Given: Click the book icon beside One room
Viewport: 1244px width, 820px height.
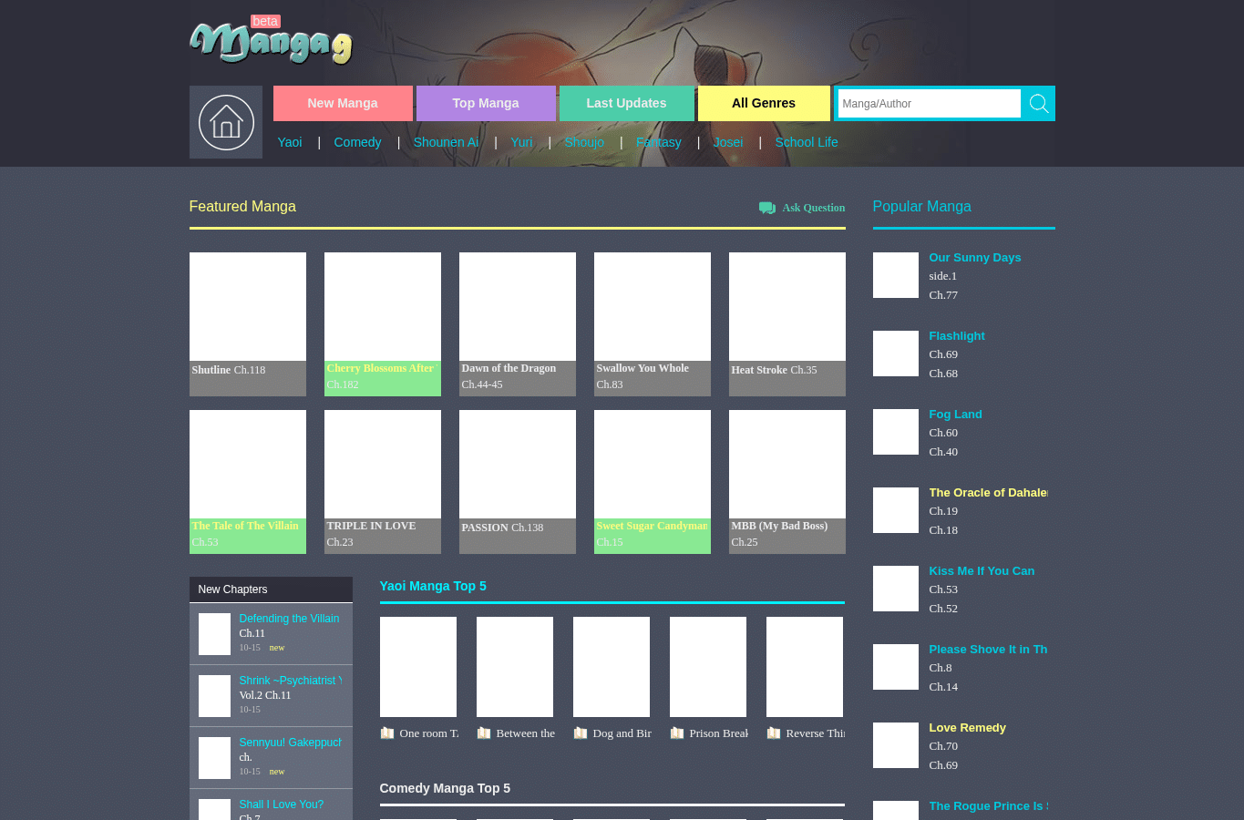Looking at the screenshot, I should pyautogui.click(x=387, y=733).
